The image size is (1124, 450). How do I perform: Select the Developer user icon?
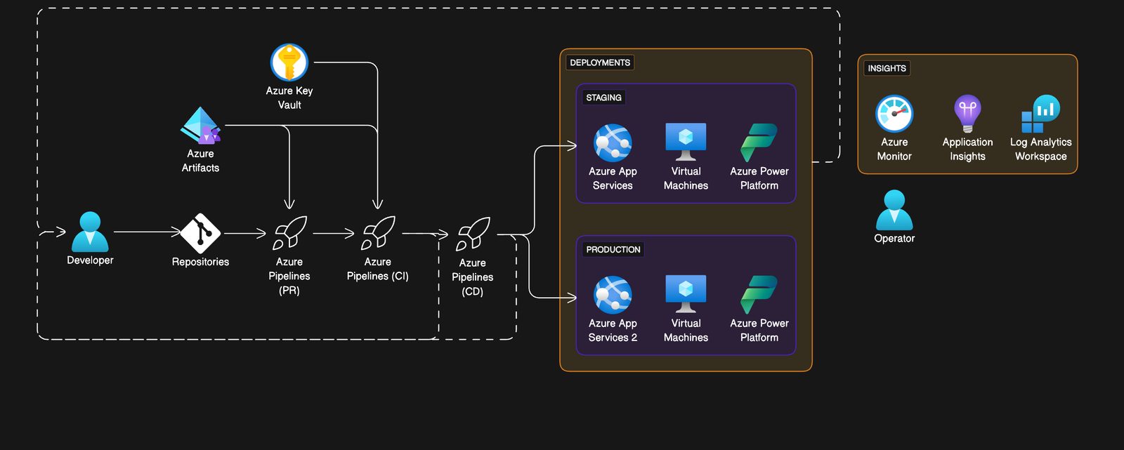point(90,232)
